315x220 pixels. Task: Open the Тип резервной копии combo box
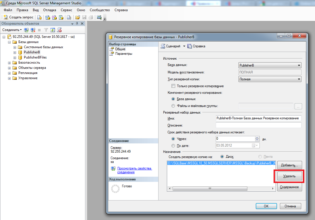tap(270, 79)
